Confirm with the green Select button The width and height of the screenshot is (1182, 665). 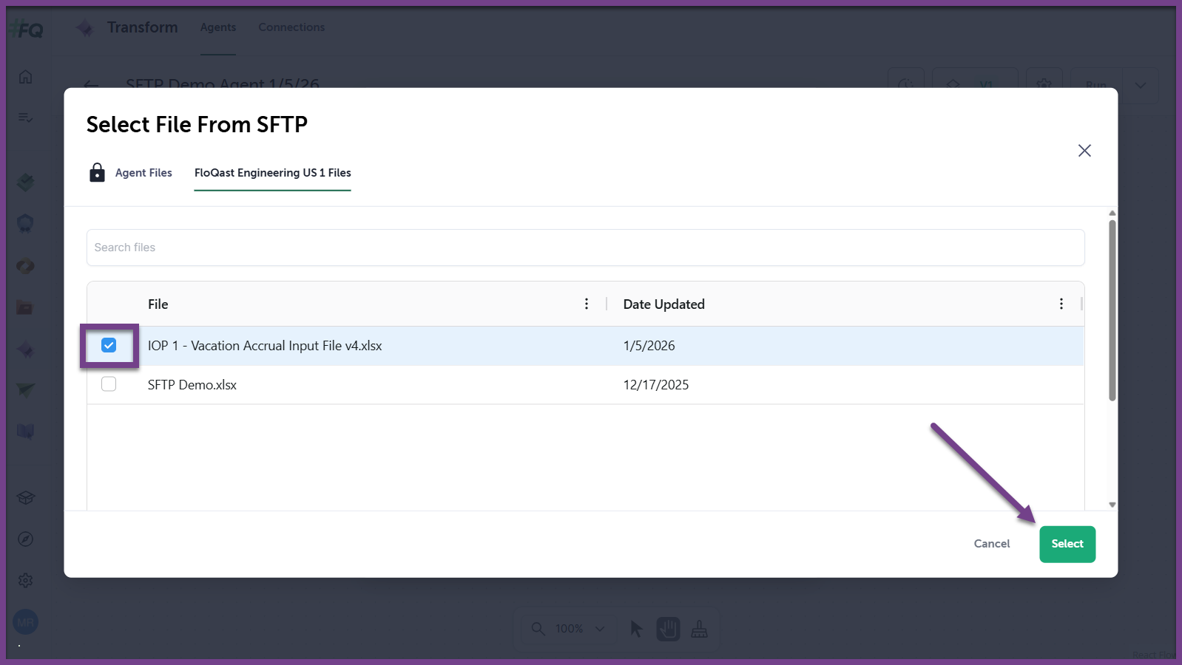coord(1067,544)
